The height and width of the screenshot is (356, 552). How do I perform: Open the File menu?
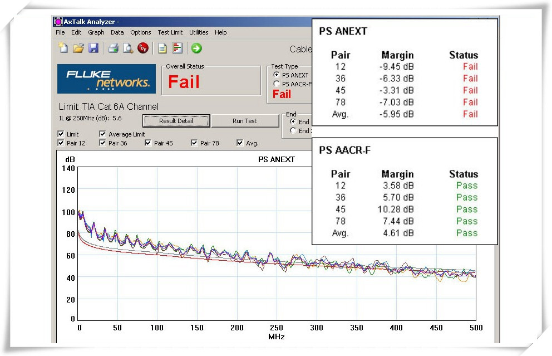60,32
